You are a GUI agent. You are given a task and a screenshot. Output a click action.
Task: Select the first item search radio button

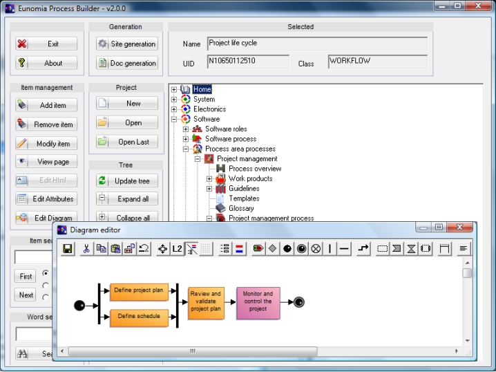point(46,273)
